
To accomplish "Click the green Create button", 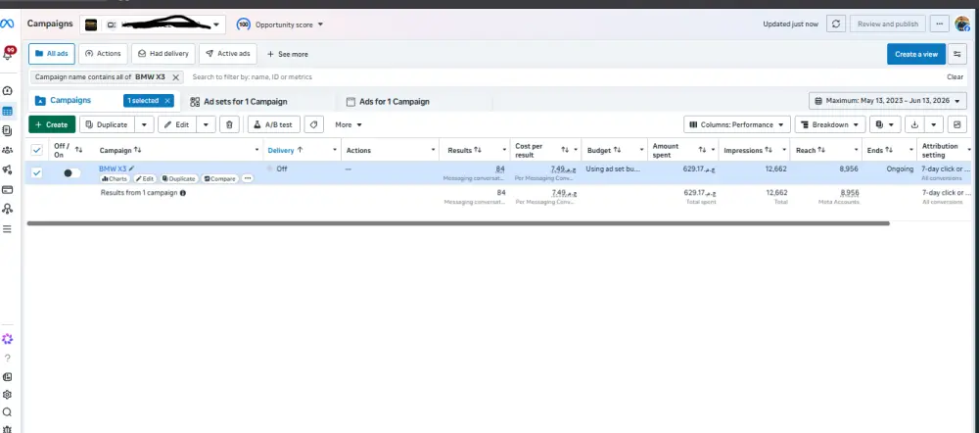I will pyautogui.click(x=52, y=124).
